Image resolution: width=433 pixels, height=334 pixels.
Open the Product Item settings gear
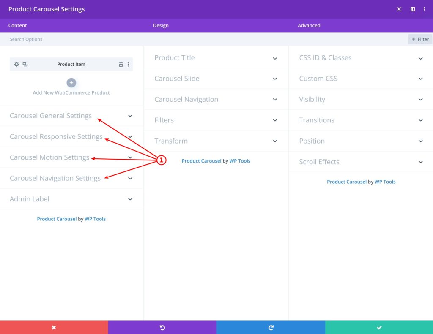[x=16, y=64]
